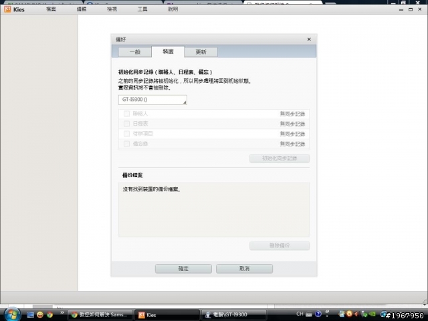Open the 編輯 menu in Kies
The width and height of the screenshot is (428, 321).
pyautogui.click(x=82, y=9)
